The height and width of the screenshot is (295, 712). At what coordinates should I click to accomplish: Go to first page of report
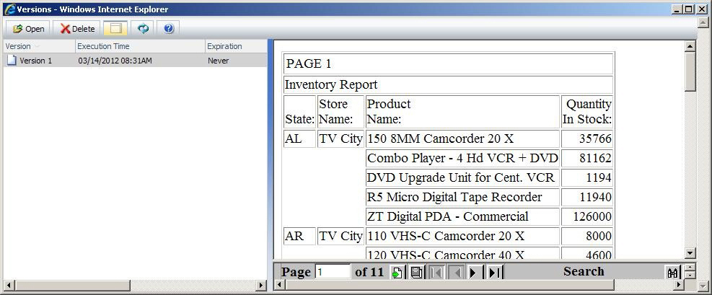pos(436,273)
